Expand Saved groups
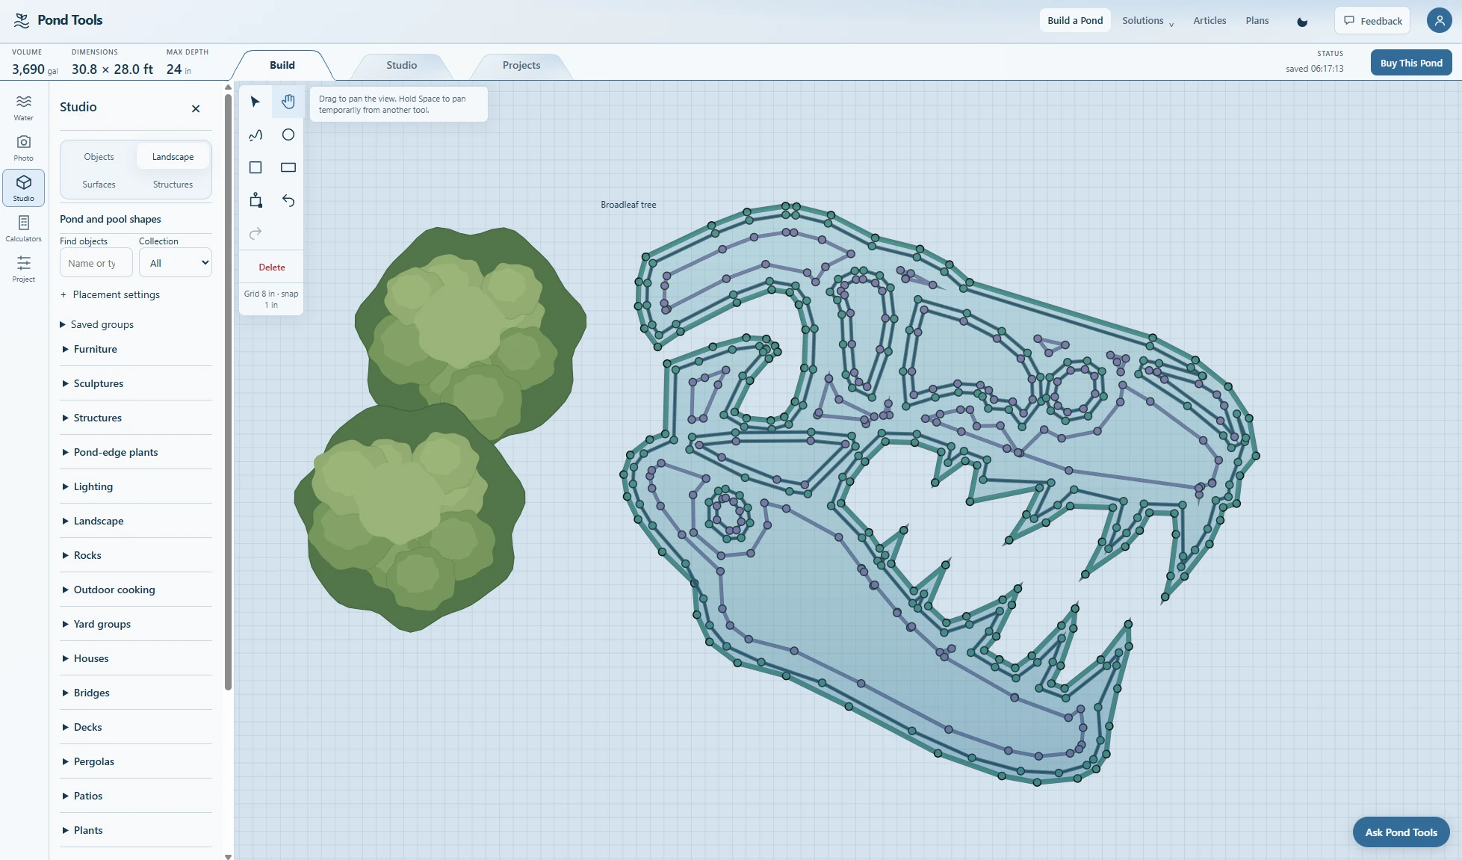Screen dimensions: 1462x860 pyautogui.click(x=97, y=324)
